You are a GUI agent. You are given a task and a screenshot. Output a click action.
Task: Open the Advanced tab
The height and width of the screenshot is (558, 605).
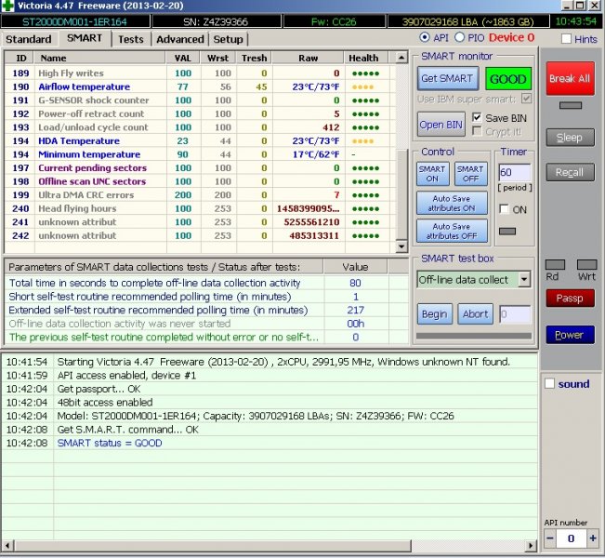(x=179, y=39)
